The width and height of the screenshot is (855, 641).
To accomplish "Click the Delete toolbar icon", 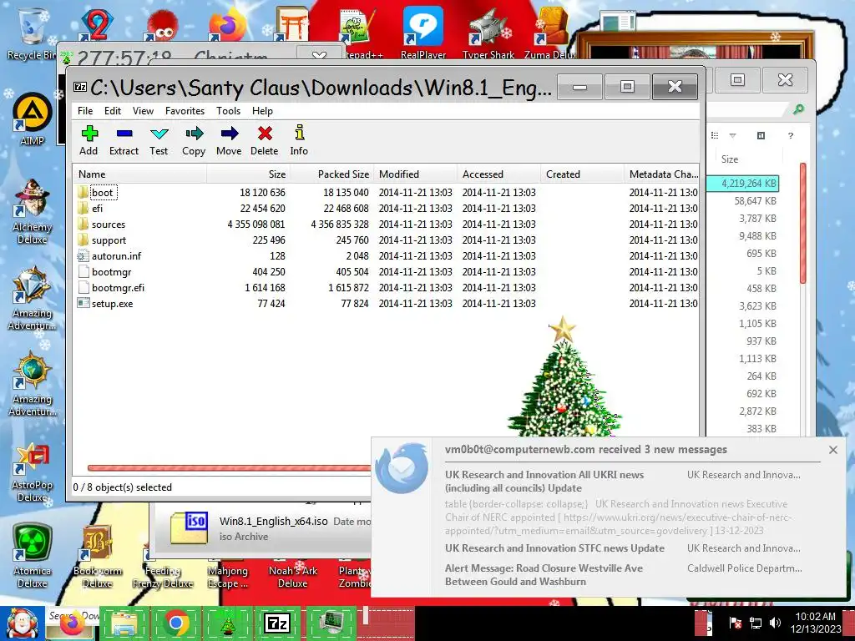I will [x=265, y=140].
